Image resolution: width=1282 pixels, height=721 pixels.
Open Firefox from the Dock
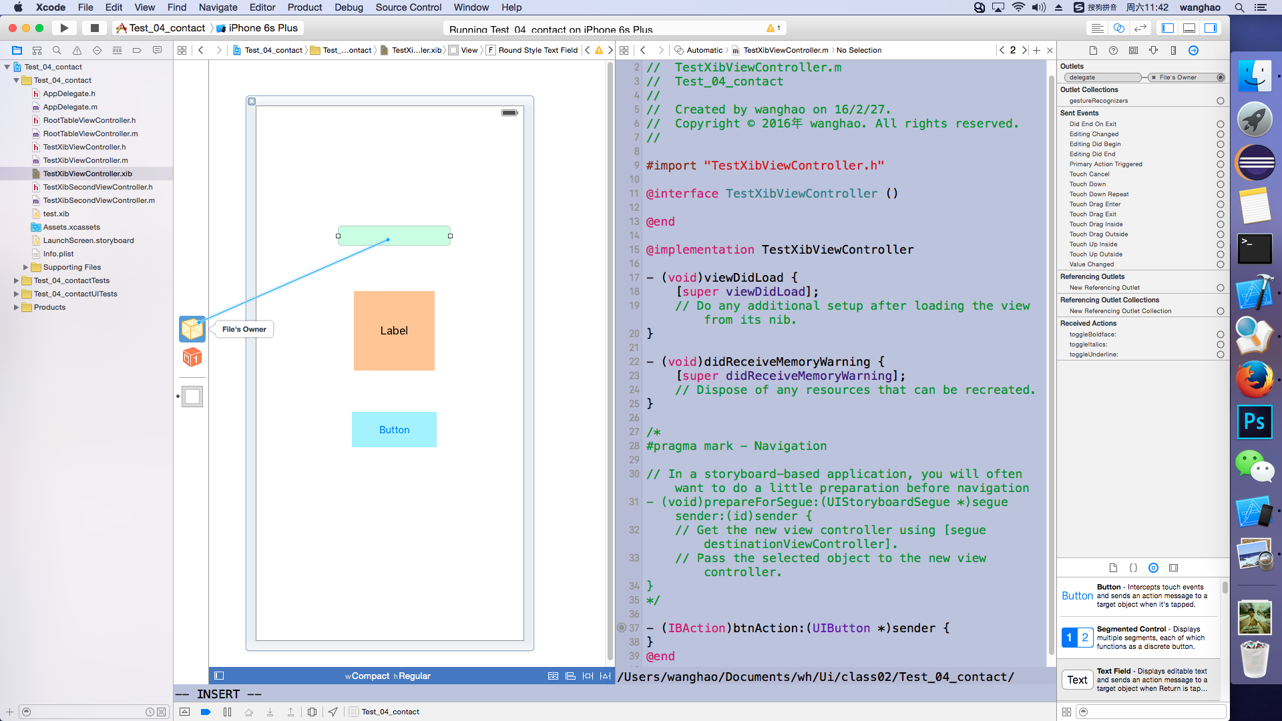(x=1255, y=379)
